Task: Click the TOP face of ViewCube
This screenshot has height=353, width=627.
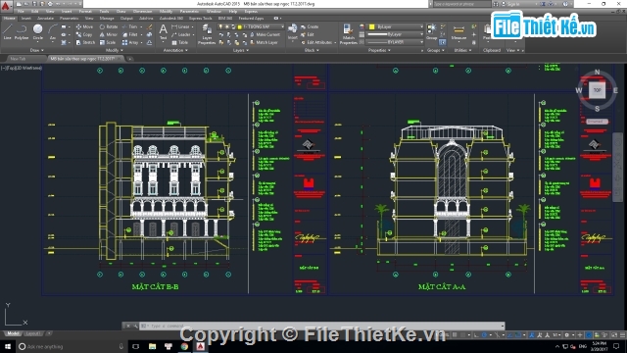Action: [597, 90]
